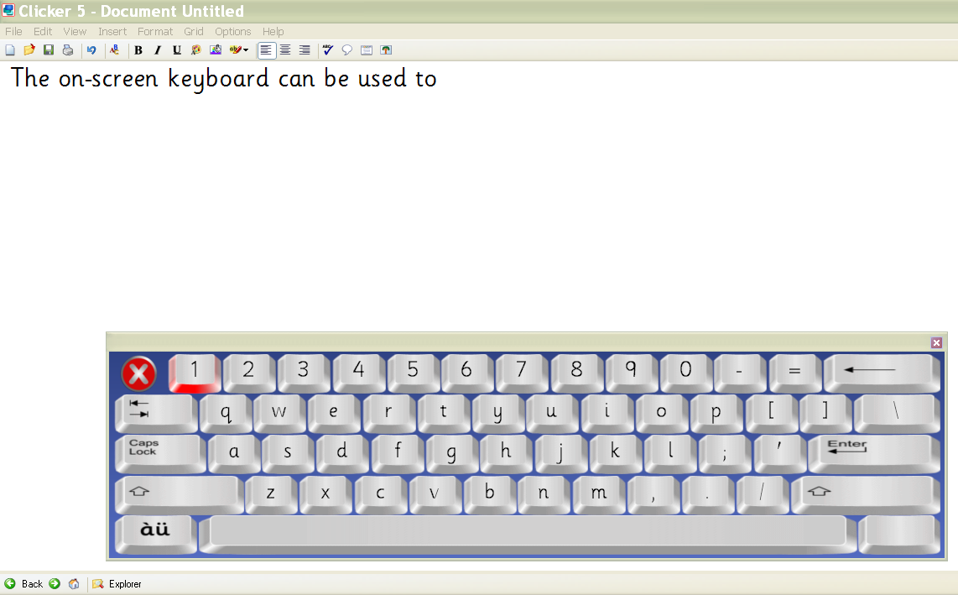Tap the space bar
958x595 pixels.
coord(528,535)
